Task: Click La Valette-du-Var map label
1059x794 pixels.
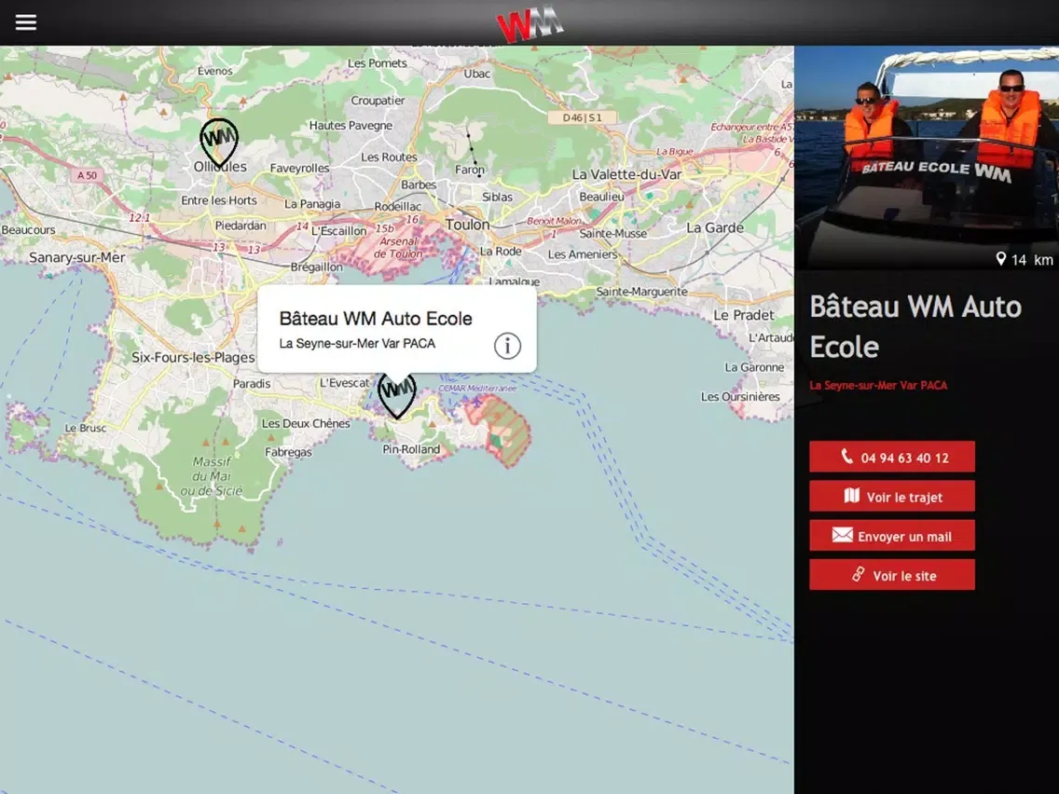Action: [x=626, y=174]
